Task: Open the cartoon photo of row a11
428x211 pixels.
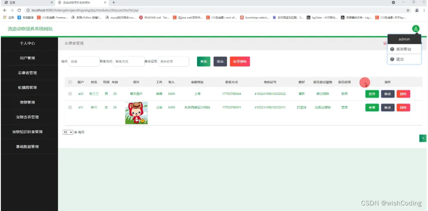Action: [137, 113]
